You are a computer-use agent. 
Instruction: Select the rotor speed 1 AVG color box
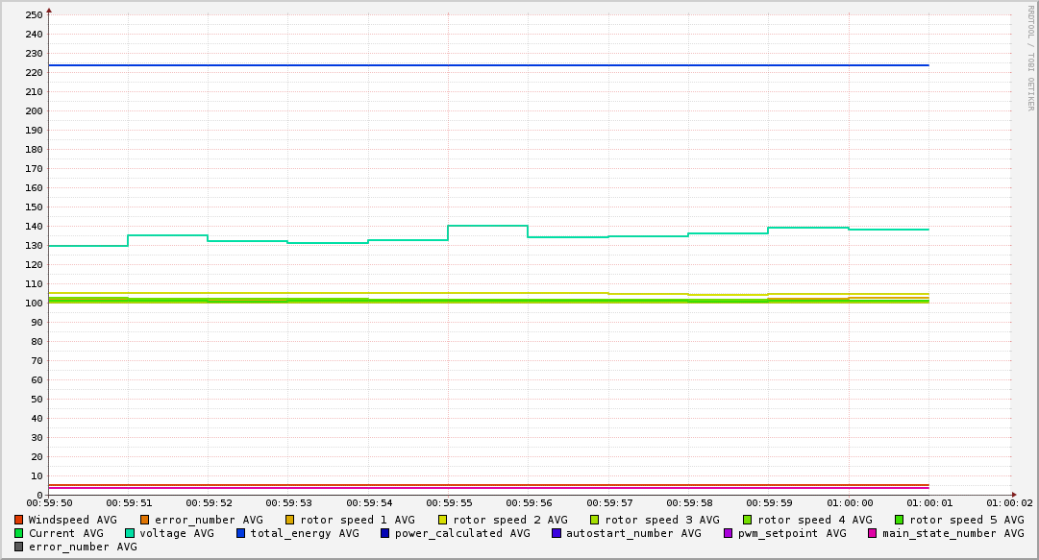290,520
